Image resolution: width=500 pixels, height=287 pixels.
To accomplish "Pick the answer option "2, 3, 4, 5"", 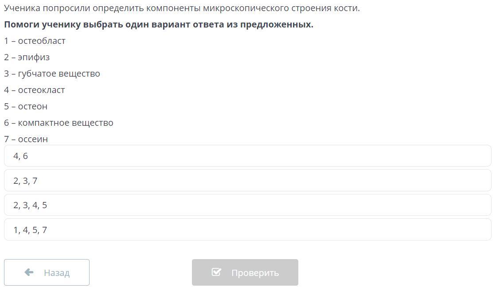I will 247,205.
